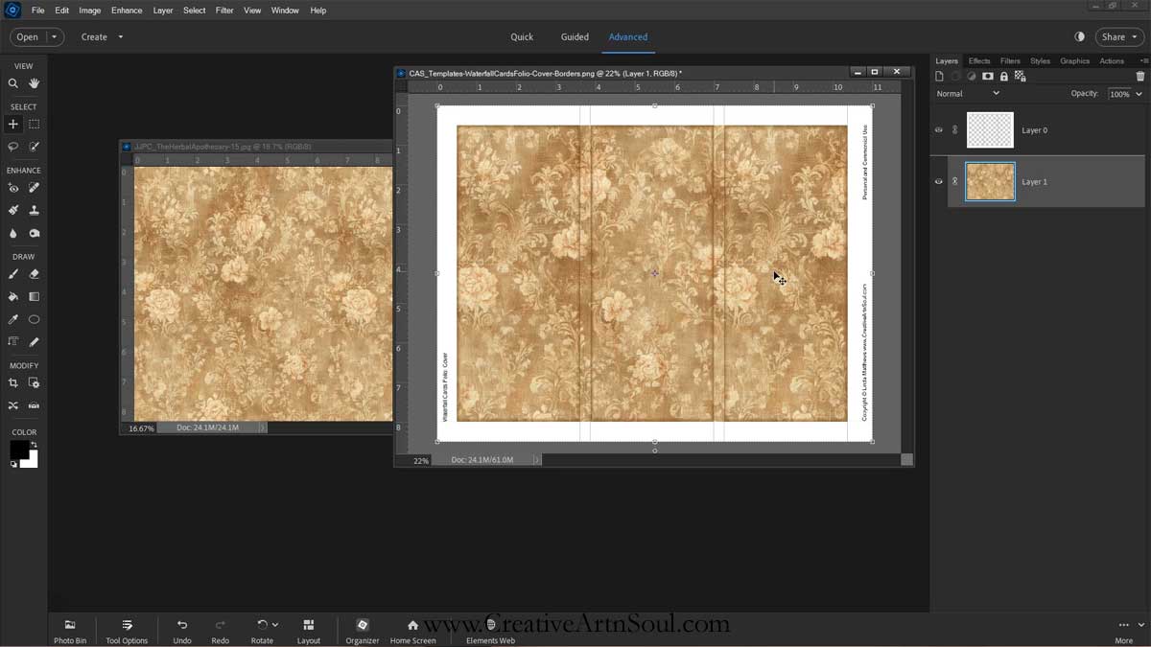Swap foreground and background colors
Image resolution: width=1151 pixels, height=647 pixels.
coord(35,444)
